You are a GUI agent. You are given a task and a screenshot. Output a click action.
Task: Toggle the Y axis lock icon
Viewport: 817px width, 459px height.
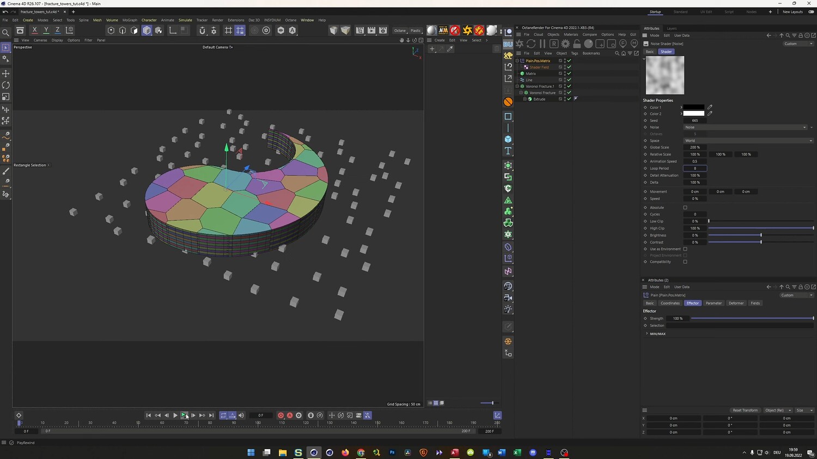46,30
